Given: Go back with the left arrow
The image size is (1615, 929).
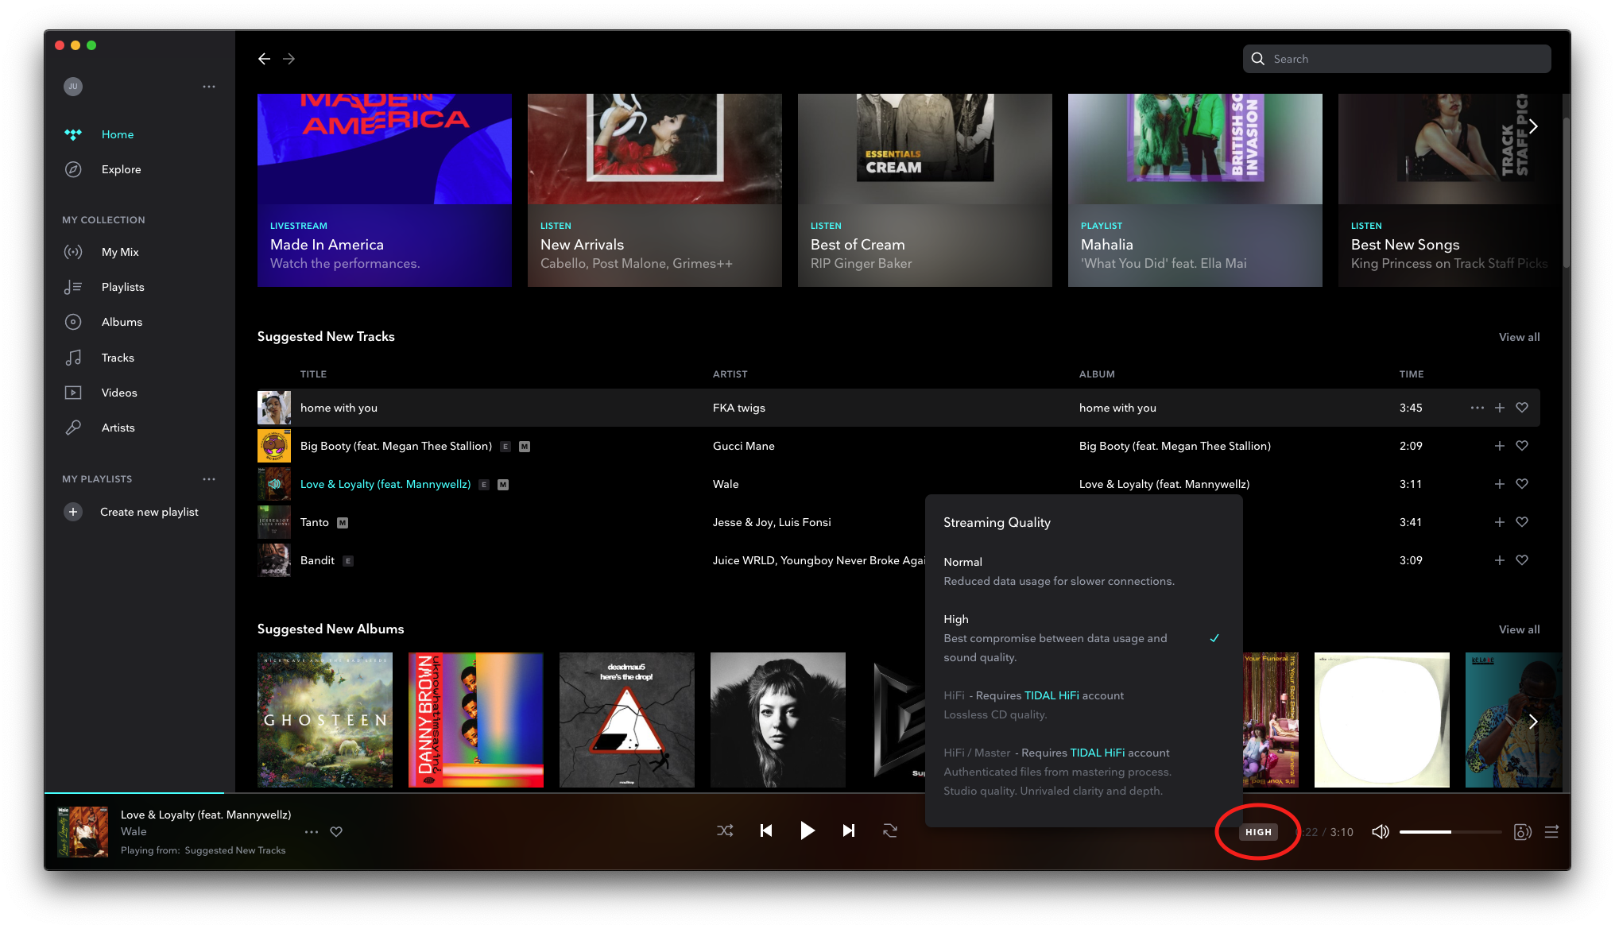Looking at the screenshot, I should click(x=264, y=59).
